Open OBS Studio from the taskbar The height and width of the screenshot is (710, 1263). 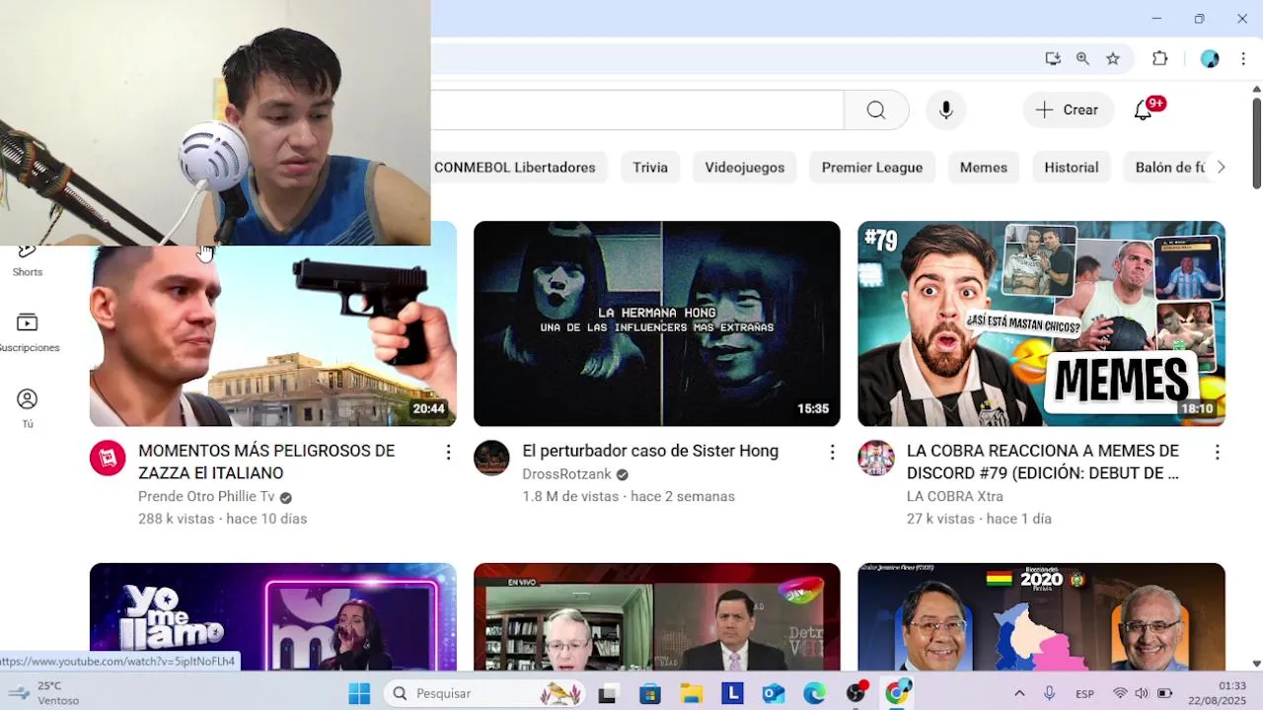[856, 693]
